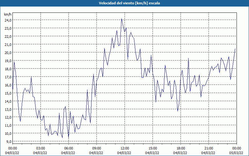
Task: Click the 19,0 y-axis value
Action: tap(8, 61)
